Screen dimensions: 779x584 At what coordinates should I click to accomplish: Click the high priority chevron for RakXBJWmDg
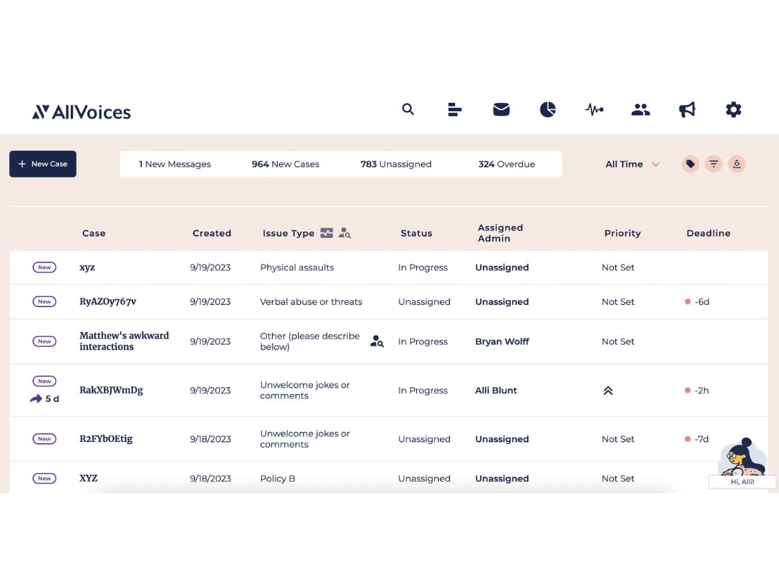[x=607, y=391]
